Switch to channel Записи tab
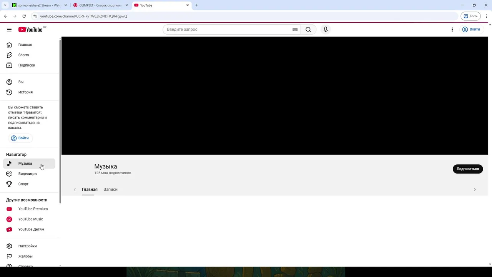Viewport: 492px width, 277px height. point(110,189)
